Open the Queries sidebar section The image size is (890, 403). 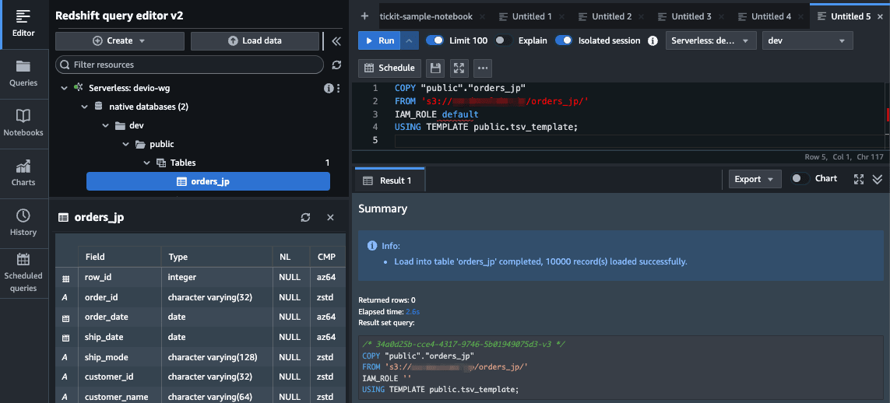tap(23, 74)
